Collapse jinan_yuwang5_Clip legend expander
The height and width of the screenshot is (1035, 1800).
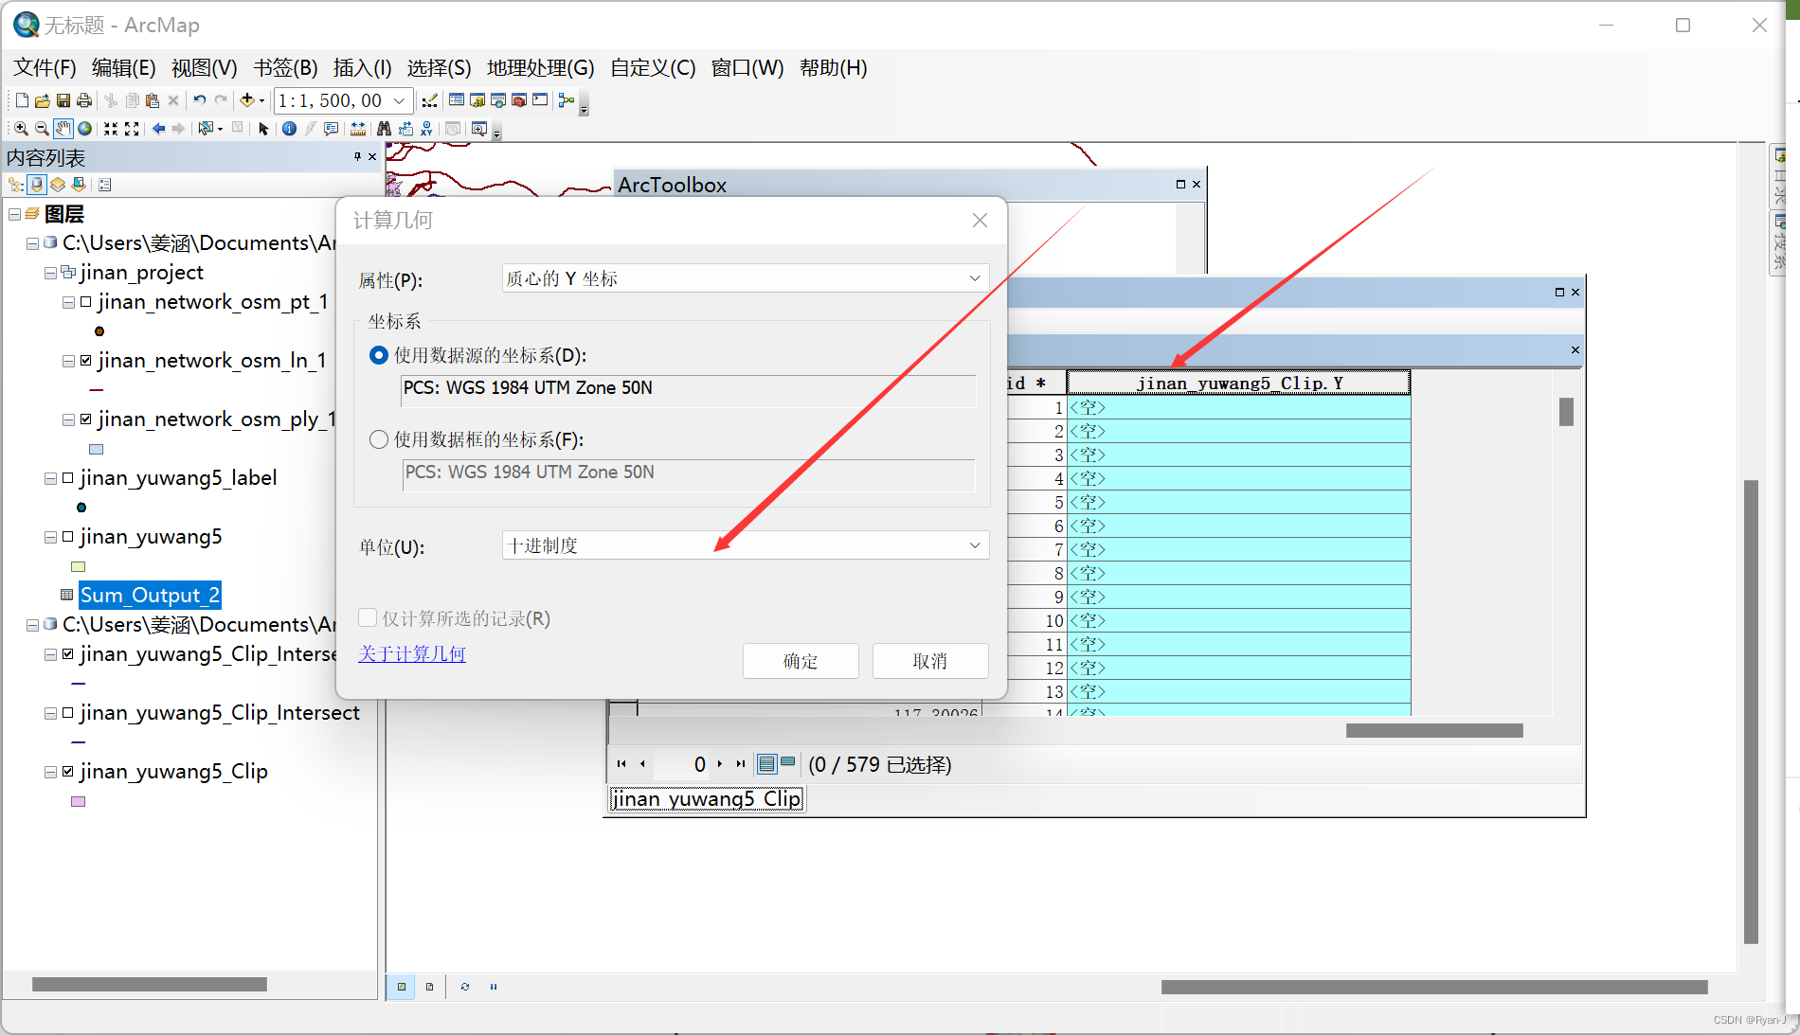(50, 772)
